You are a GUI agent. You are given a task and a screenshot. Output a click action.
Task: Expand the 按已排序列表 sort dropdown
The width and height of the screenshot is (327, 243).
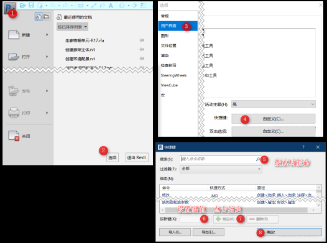coord(72,27)
